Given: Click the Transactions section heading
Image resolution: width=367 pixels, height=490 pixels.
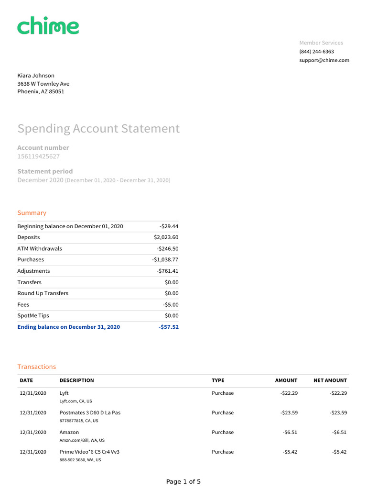Looking at the screenshot, I should 36,367.
